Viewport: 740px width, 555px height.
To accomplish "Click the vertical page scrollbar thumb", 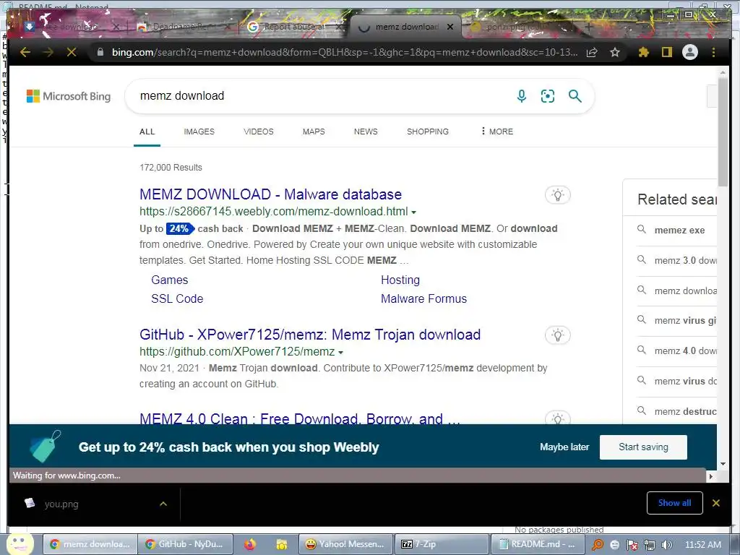I will point(723,132).
